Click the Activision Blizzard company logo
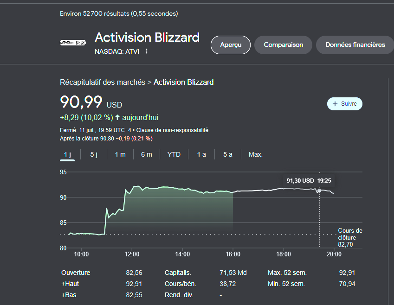The height and width of the screenshot is (305, 394). [x=73, y=43]
